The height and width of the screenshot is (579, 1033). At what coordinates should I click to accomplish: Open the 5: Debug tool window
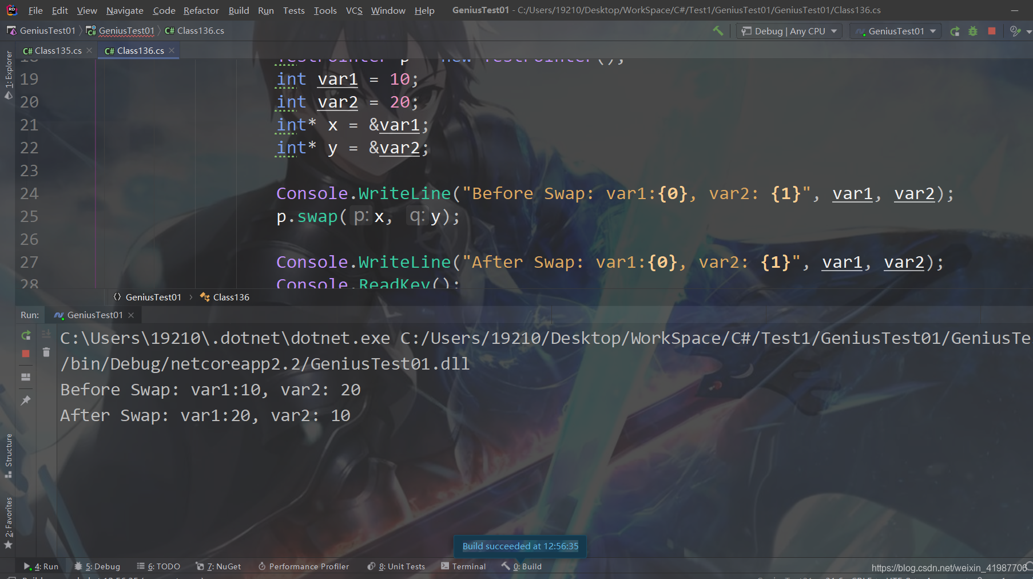coord(97,566)
